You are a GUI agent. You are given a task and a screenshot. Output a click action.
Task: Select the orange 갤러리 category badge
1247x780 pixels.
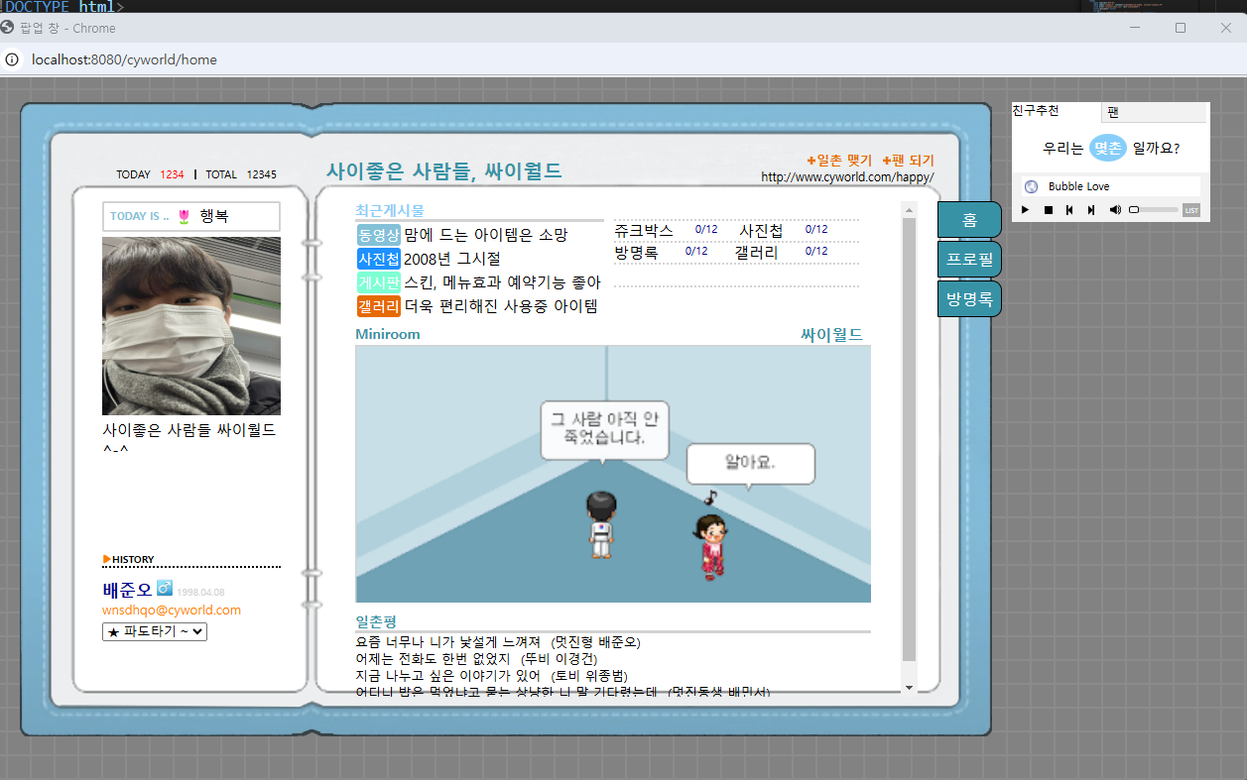click(379, 306)
